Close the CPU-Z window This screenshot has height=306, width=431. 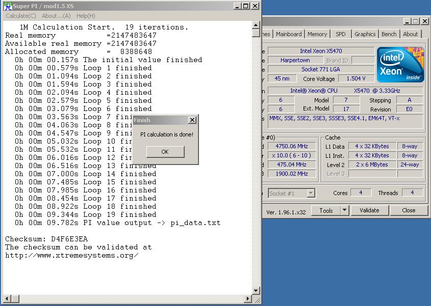425,21
